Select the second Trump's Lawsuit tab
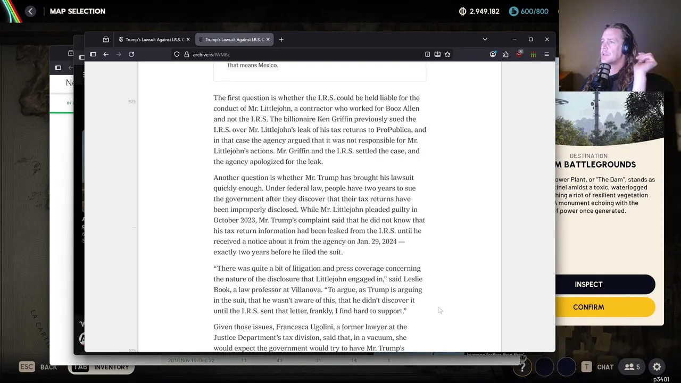The width and height of the screenshot is (681, 383). pos(234,39)
